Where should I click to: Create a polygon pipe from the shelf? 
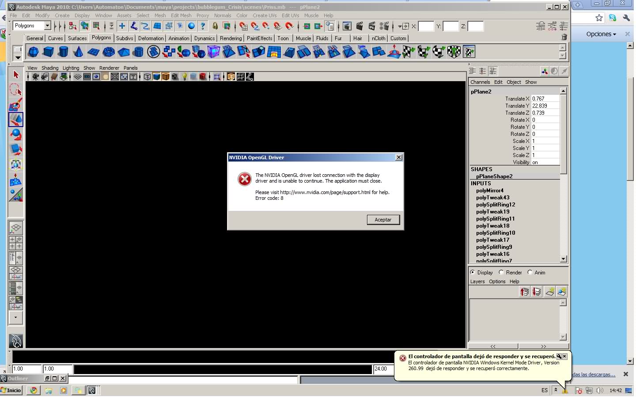138,52
